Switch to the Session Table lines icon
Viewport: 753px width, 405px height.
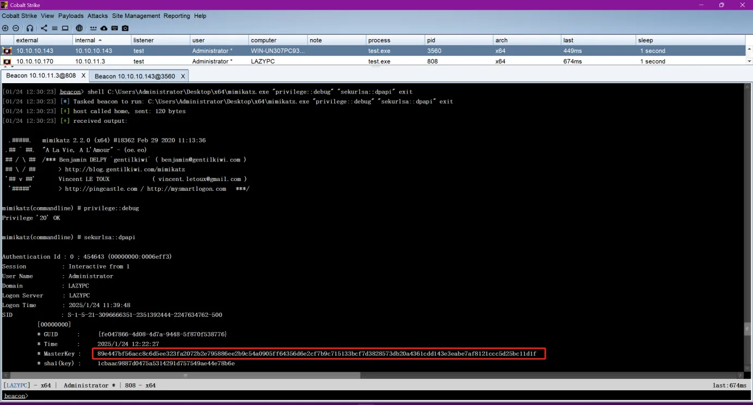[x=54, y=28]
